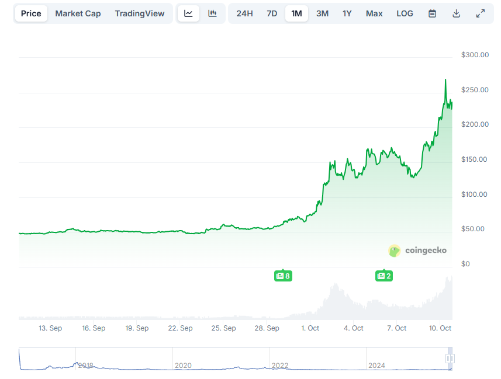Expand chart to fullscreen
The width and height of the screenshot is (501, 379).
click(x=480, y=13)
